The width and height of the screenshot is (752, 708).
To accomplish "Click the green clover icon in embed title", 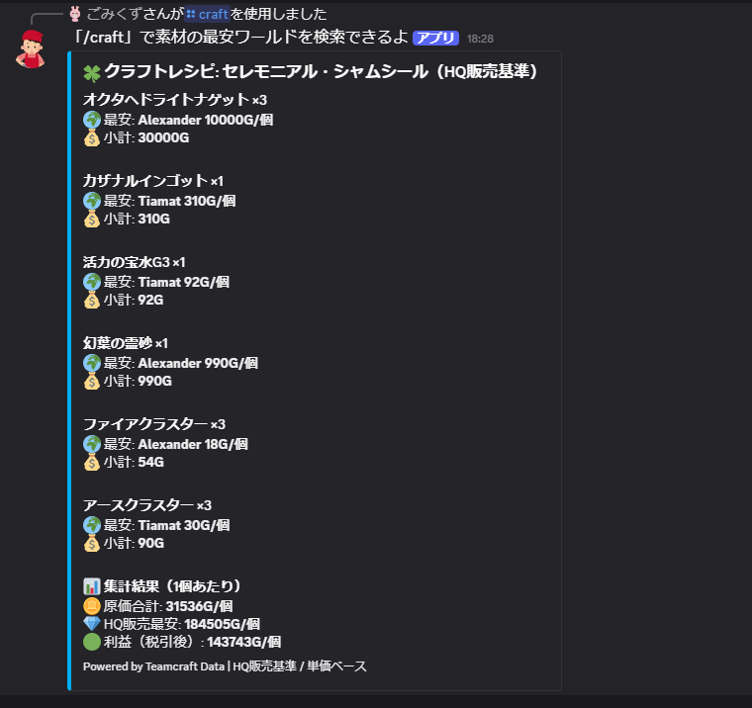I will pos(92,73).
